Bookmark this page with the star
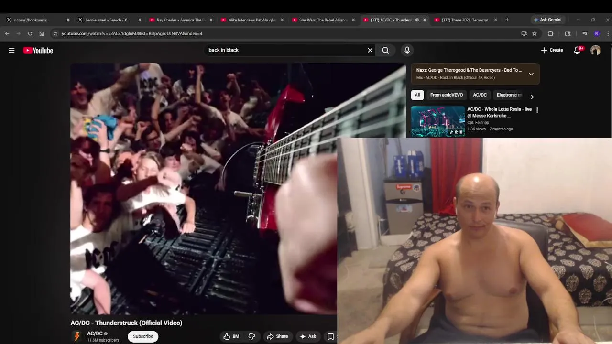 click(x=535, y=33)
